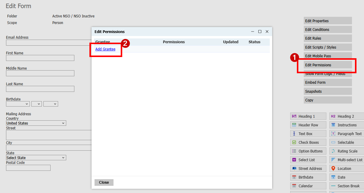Add a Street Address field

[308, 168]
